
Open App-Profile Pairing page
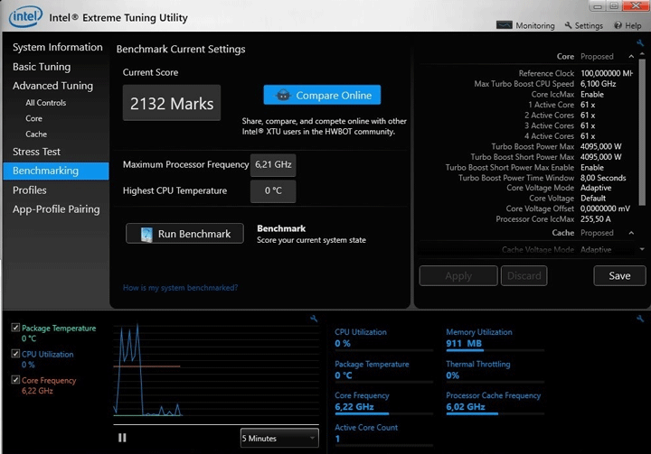pos(56,209)
